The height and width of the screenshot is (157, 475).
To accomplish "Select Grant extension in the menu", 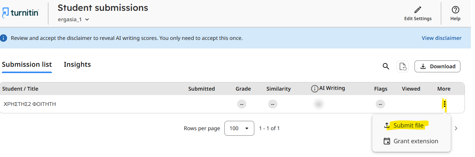I will point(416,141).
